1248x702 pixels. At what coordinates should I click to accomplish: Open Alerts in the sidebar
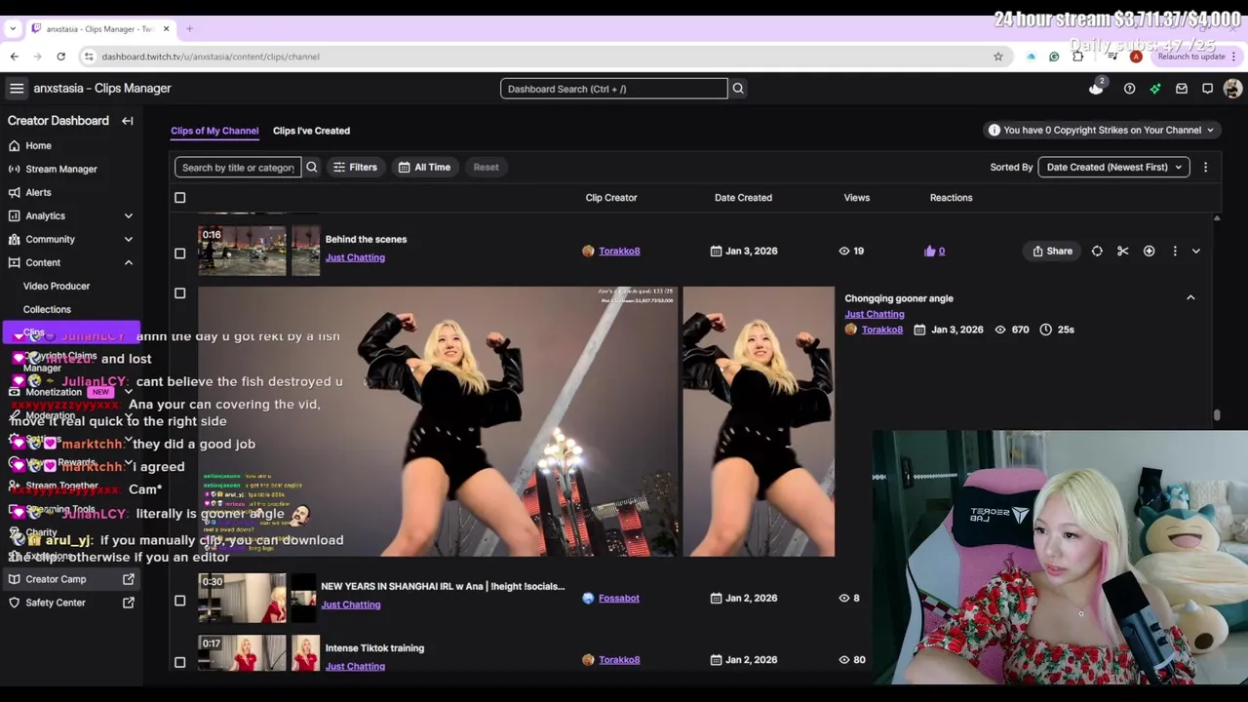tap(38, 192)
